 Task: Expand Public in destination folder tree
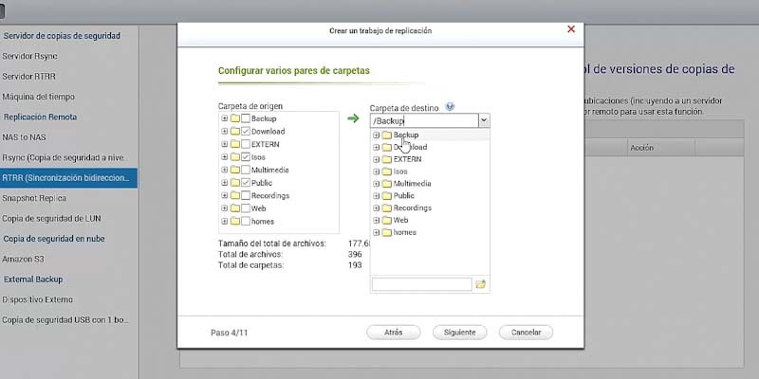coord(376,196)
